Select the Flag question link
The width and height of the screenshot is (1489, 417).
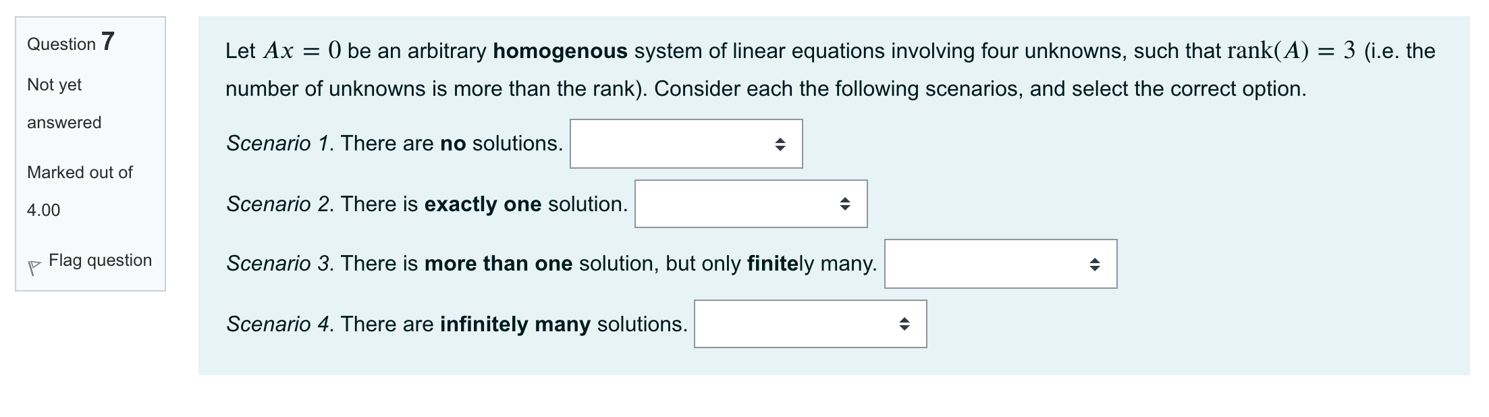click(100, 260)
